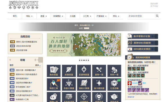The height and width of the screenshot is (102, 168).
Task: Open the WIKI建议反馈区 button
Action: (143, 49)
